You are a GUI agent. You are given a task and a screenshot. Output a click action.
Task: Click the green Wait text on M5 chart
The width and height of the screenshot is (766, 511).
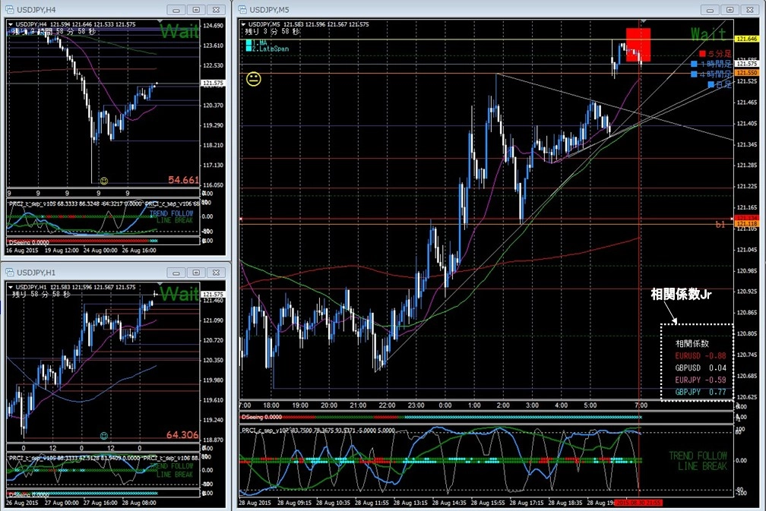[708, 34]
